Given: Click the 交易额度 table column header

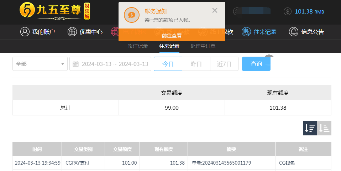Looking at the screenshot, I should 122,149.
